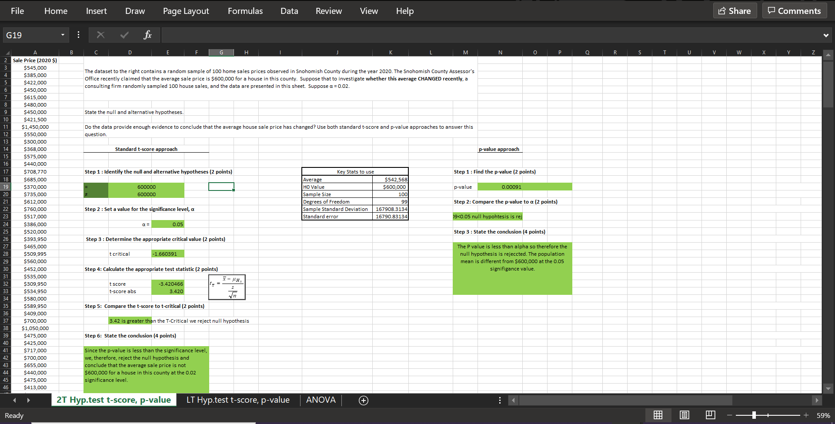Zoom out using the minus control
This screenshot has width=835, height=424.
coord(730,415)
